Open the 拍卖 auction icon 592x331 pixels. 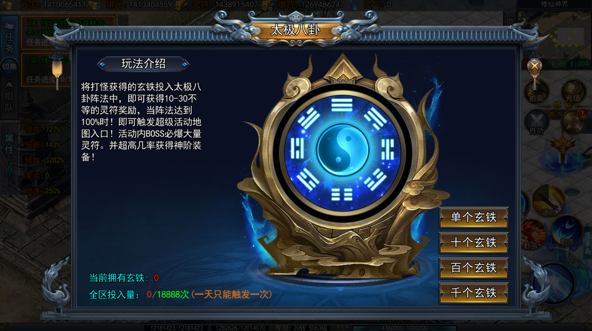click(x=536, y=91)
